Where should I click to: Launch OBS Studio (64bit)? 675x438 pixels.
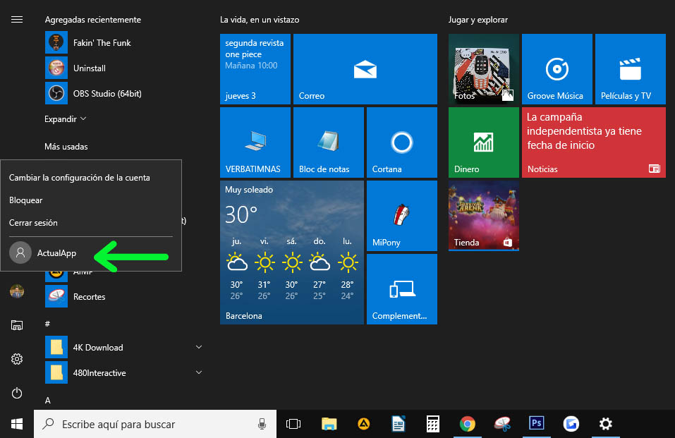tap(123, 94)
